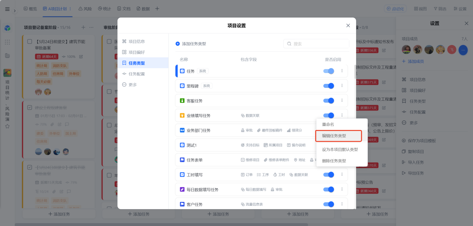473x226 pixels.
Task: Click 添加任务 under 项目登记备案阶段 column
Action: coord(59,214)
